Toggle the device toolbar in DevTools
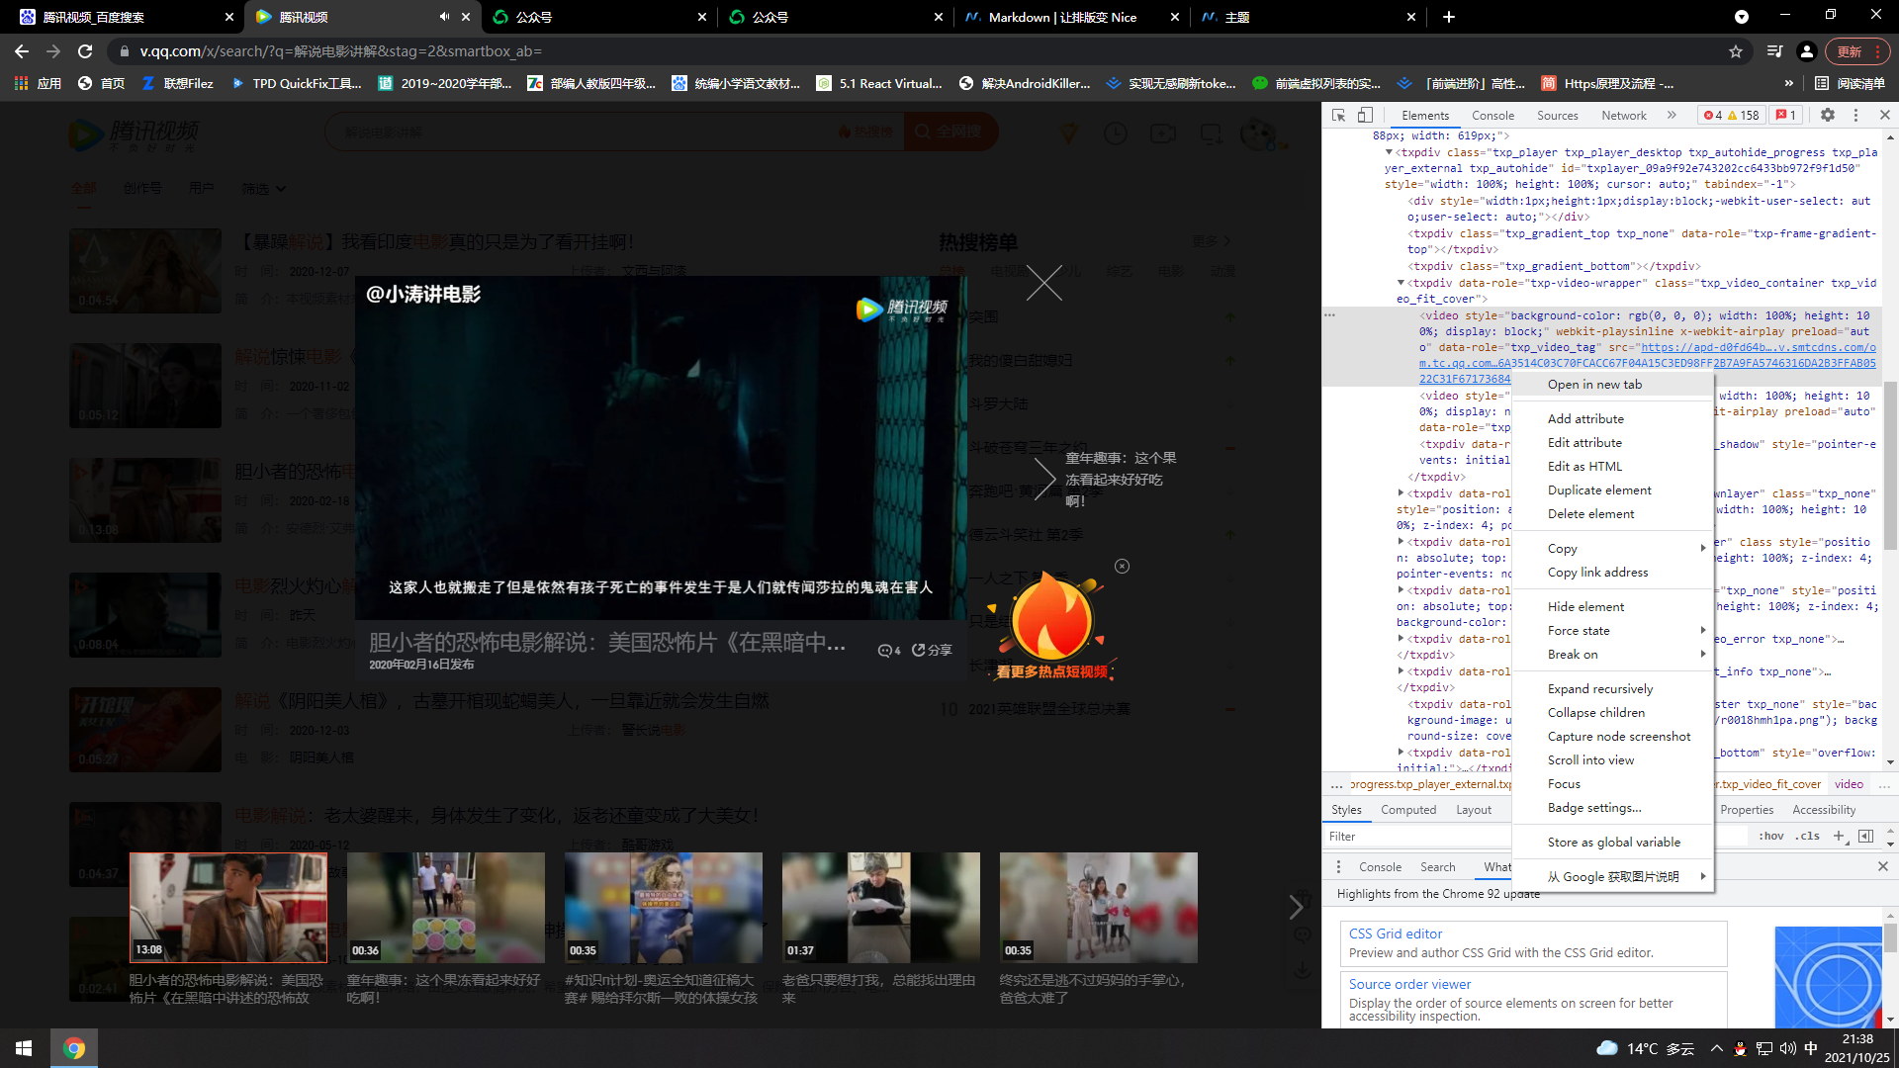 click(1365, 116)
